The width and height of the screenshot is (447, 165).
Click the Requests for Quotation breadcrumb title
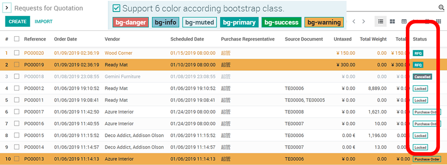click(49, 8)
